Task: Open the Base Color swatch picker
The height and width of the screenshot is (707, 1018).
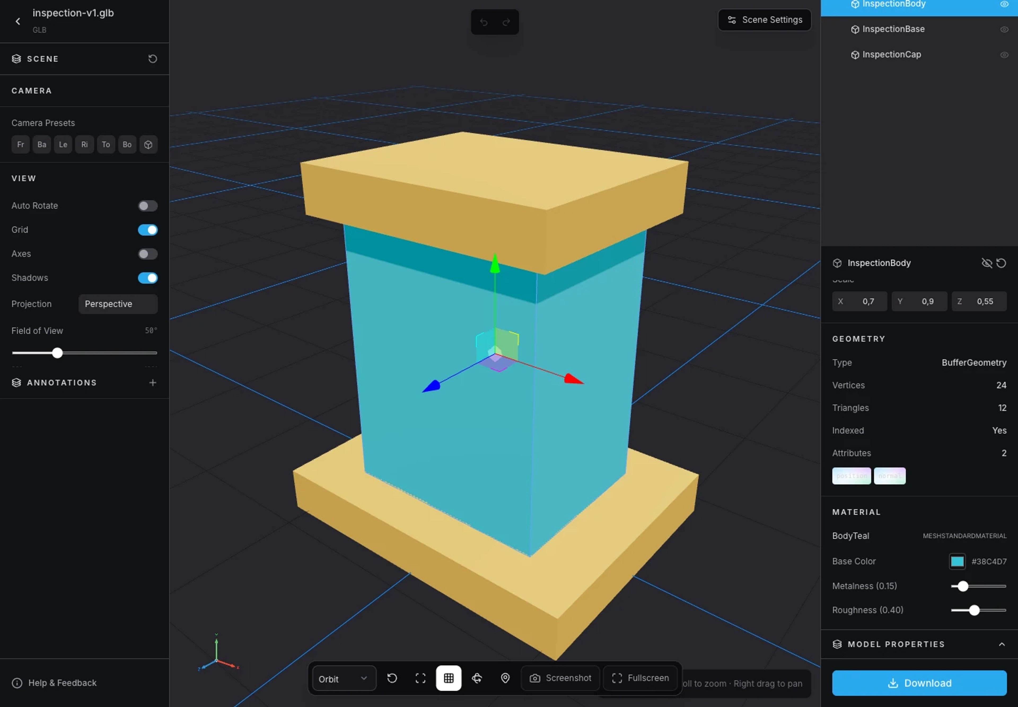Action: 957,561
